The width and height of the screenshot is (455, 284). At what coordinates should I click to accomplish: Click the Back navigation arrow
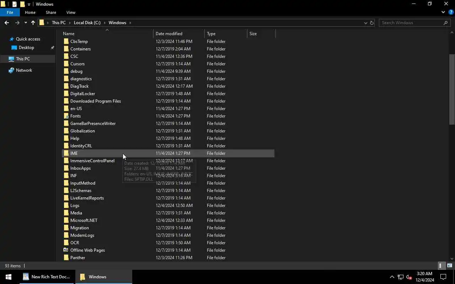[x=7, y=23]
